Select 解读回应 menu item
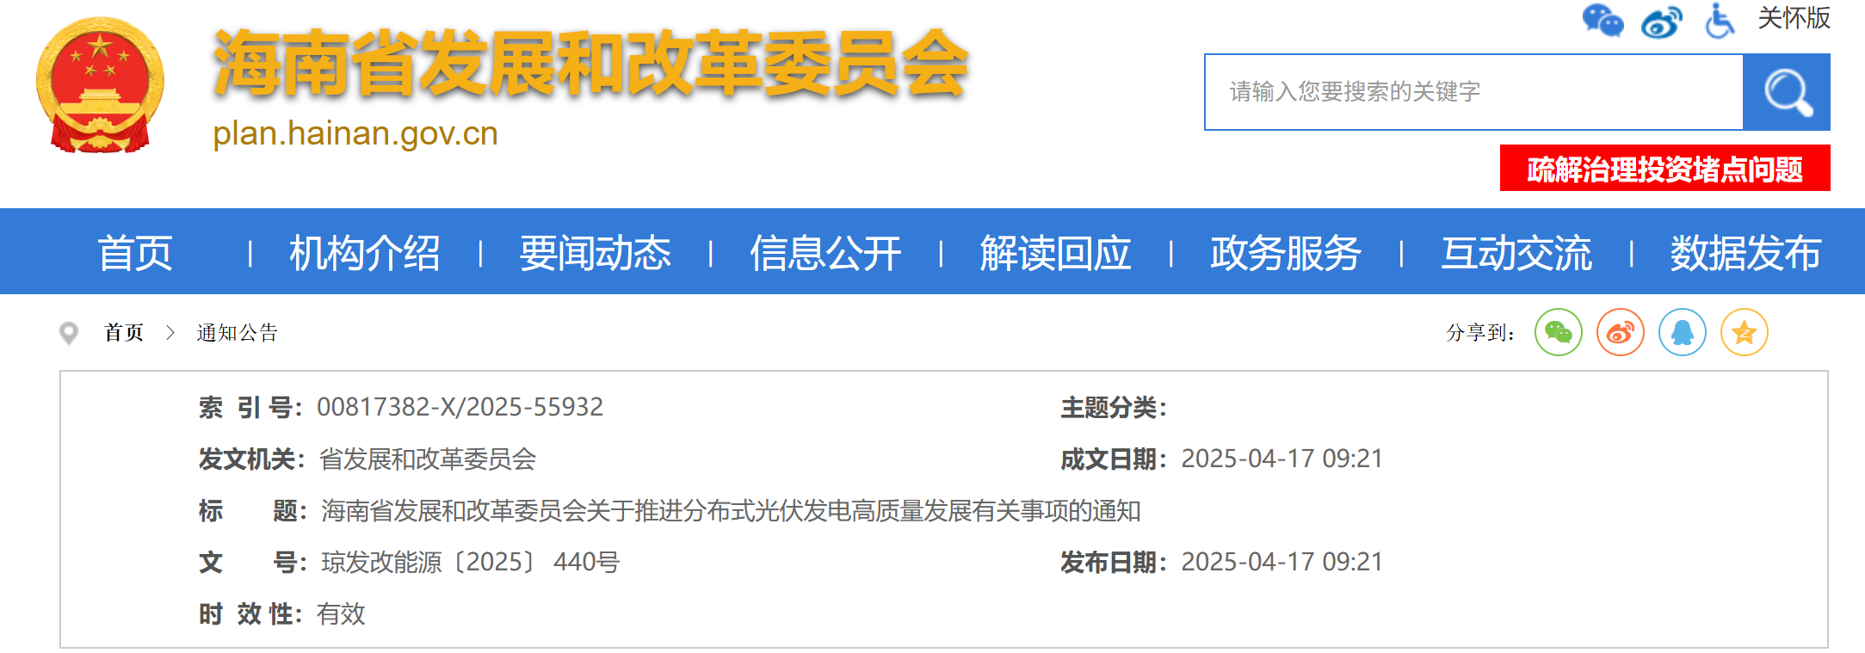 (x=1056, y=253)
